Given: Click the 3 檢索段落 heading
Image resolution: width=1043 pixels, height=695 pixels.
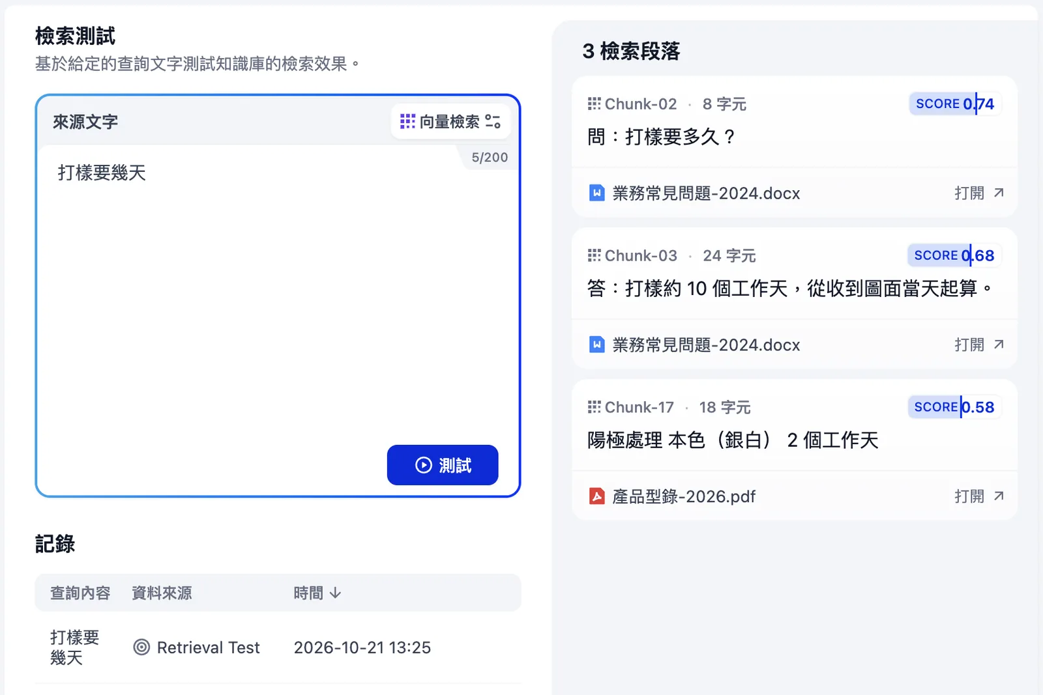Looking at the screenshot, I should 631,51.
